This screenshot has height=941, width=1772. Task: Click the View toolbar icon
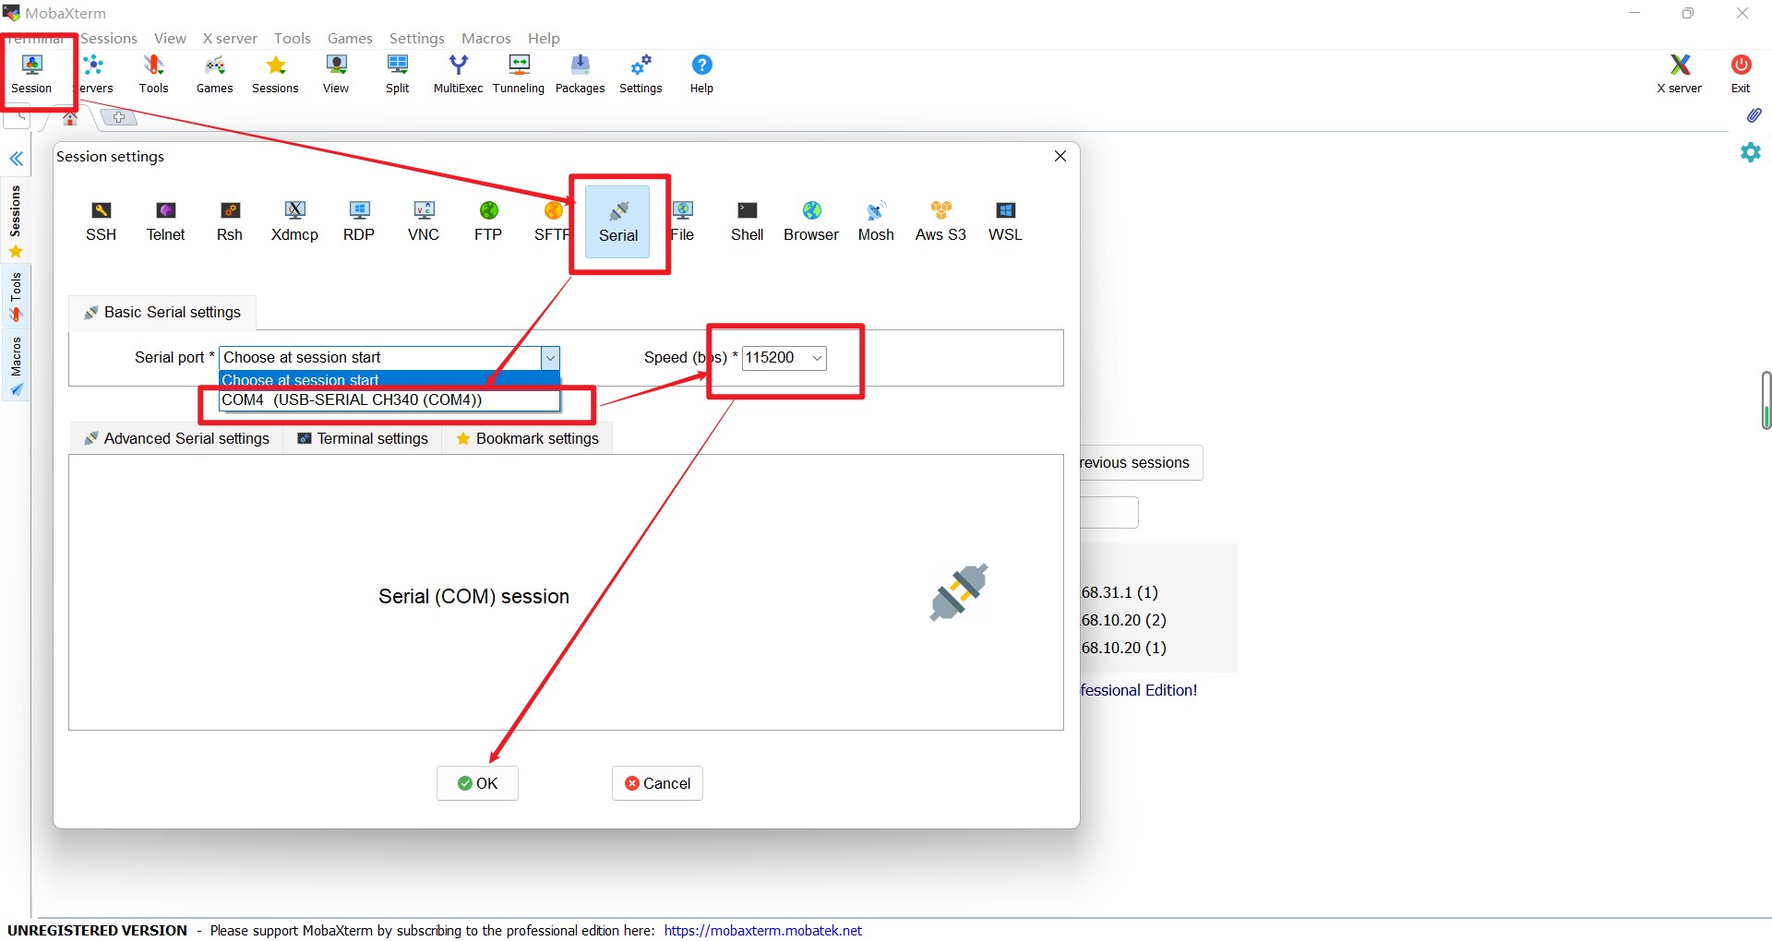[336, 74]
